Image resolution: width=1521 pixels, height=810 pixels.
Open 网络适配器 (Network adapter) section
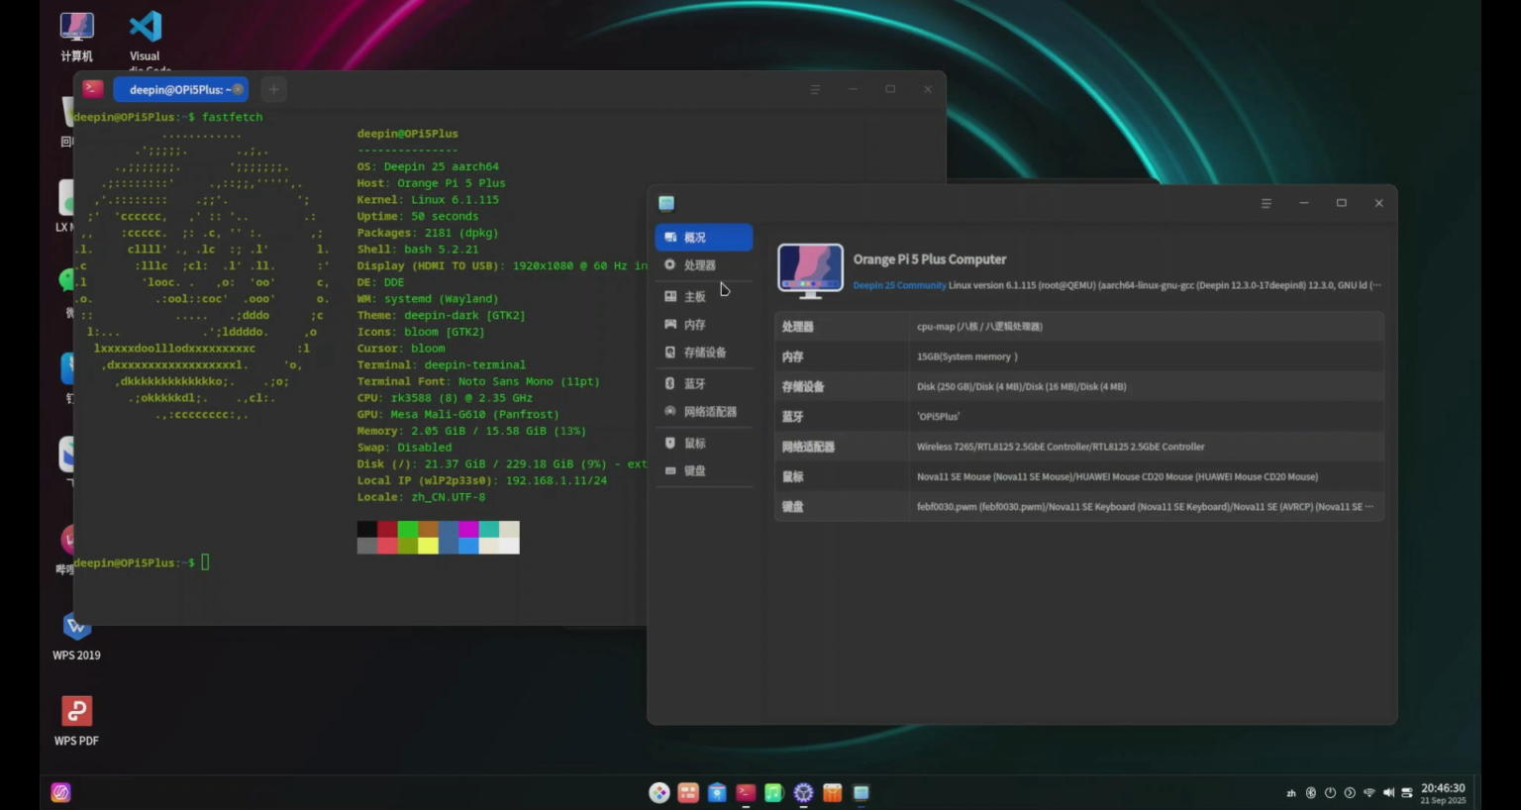point(709,412)
